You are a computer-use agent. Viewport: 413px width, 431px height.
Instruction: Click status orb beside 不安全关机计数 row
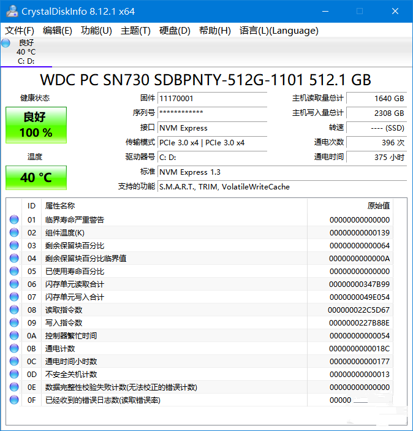14,374
